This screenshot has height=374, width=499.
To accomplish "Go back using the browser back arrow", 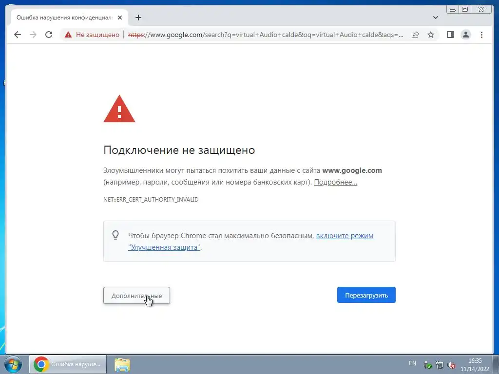I will 18,35.
